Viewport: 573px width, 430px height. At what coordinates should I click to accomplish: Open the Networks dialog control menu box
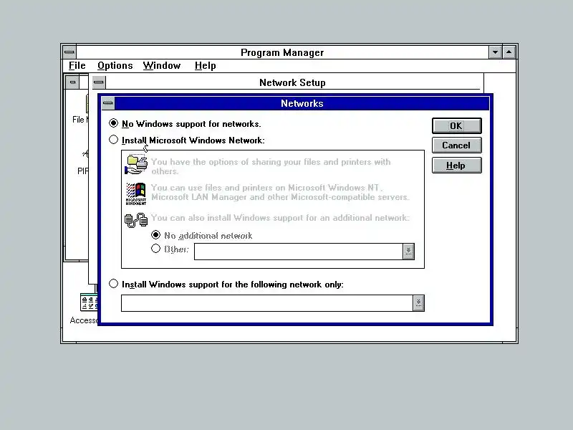[108, 103]
